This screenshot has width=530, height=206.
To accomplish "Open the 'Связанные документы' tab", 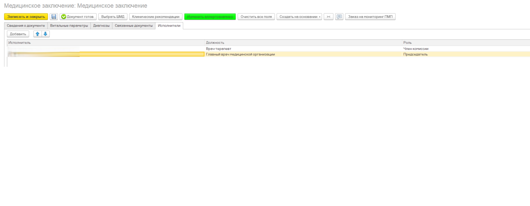I will [x=134, y=26].
